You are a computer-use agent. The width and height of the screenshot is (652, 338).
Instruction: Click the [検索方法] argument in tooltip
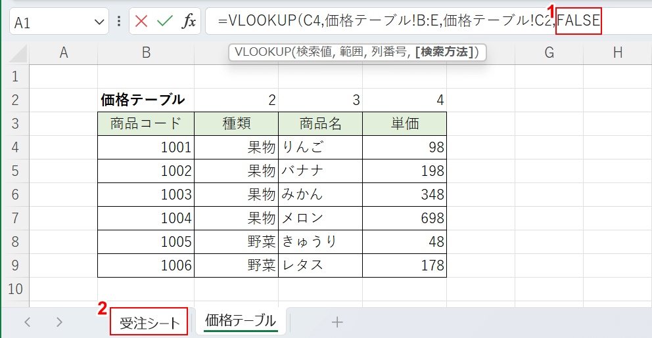click(x=444, y=53)
